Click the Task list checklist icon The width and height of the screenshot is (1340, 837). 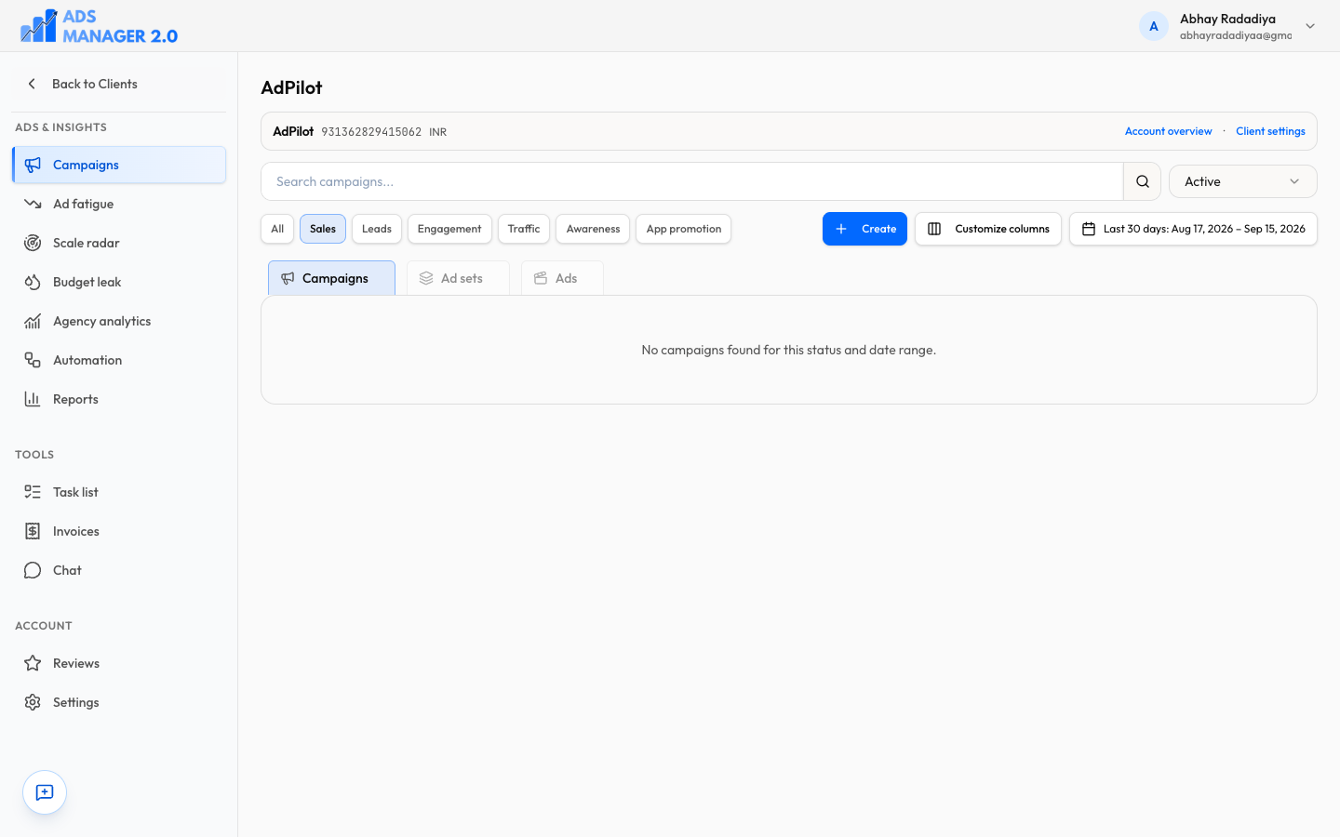33,492
